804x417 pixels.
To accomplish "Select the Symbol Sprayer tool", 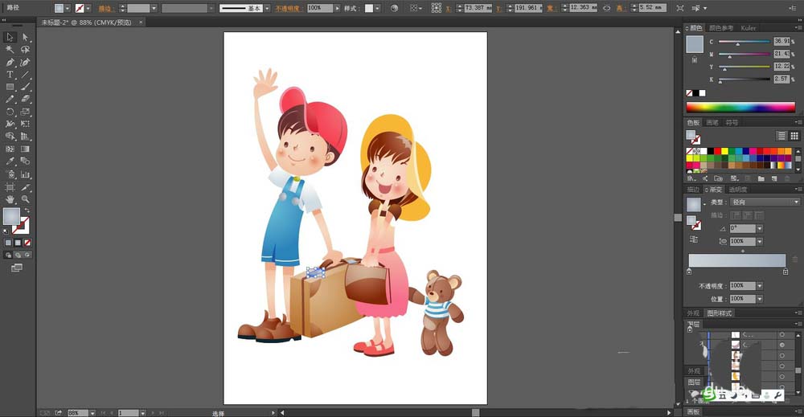I will 10,174.
